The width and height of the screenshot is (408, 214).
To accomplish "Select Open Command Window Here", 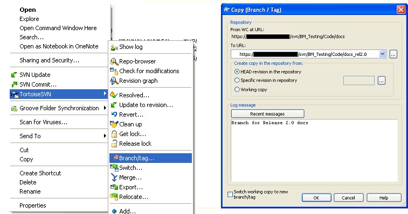I will 58,28.
